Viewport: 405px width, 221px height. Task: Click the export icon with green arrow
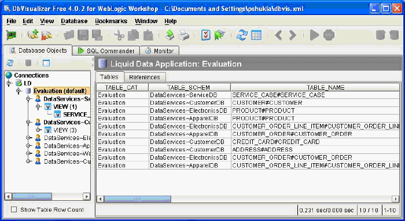pyautogui.click(x=170, y=35)
